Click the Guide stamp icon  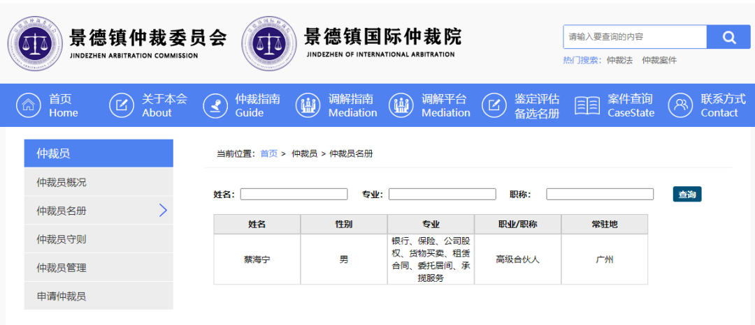click(215, 105)
